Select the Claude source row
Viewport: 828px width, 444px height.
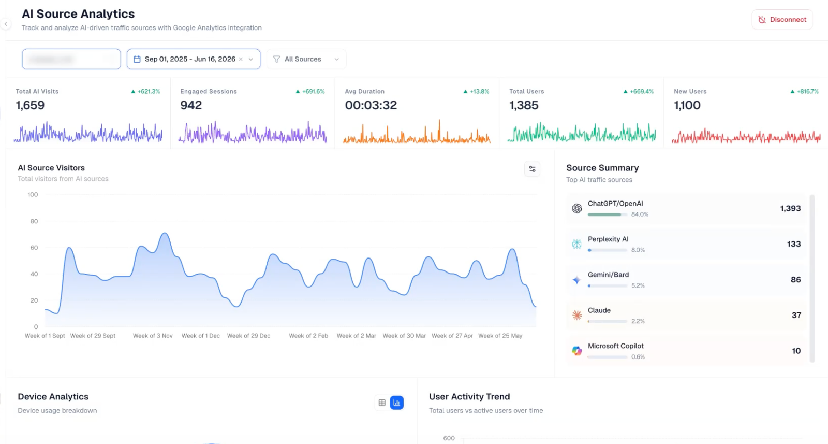(x=686, y=316)
